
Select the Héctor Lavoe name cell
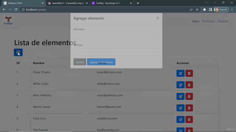click(41, 107)
